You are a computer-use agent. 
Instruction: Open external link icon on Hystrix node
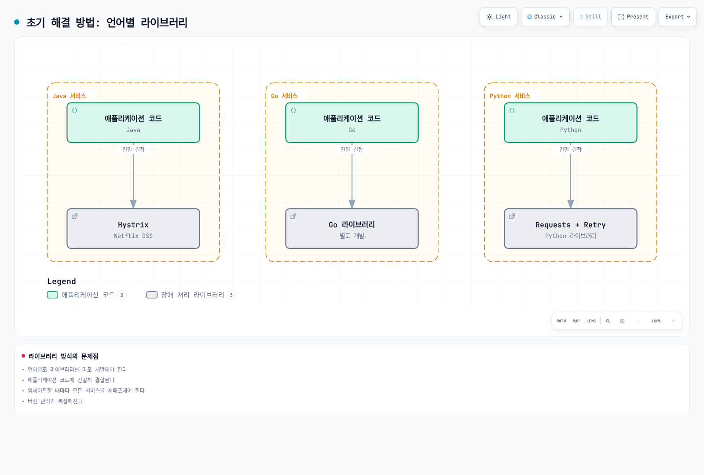click(x=75, y=216)
